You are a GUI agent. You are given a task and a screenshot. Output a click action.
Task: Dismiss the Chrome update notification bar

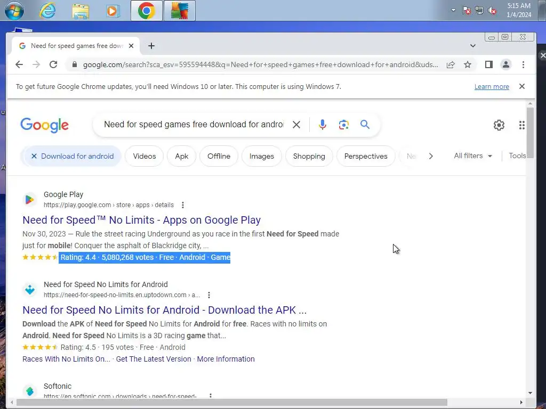(521, 86)
